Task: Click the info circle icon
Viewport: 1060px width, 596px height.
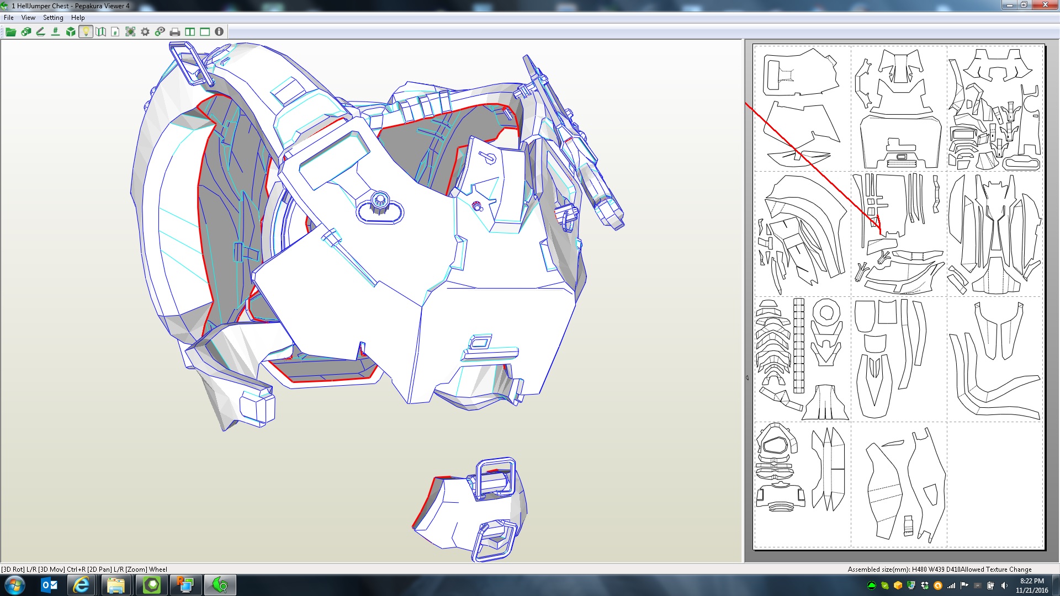Action: coord(219,32)
